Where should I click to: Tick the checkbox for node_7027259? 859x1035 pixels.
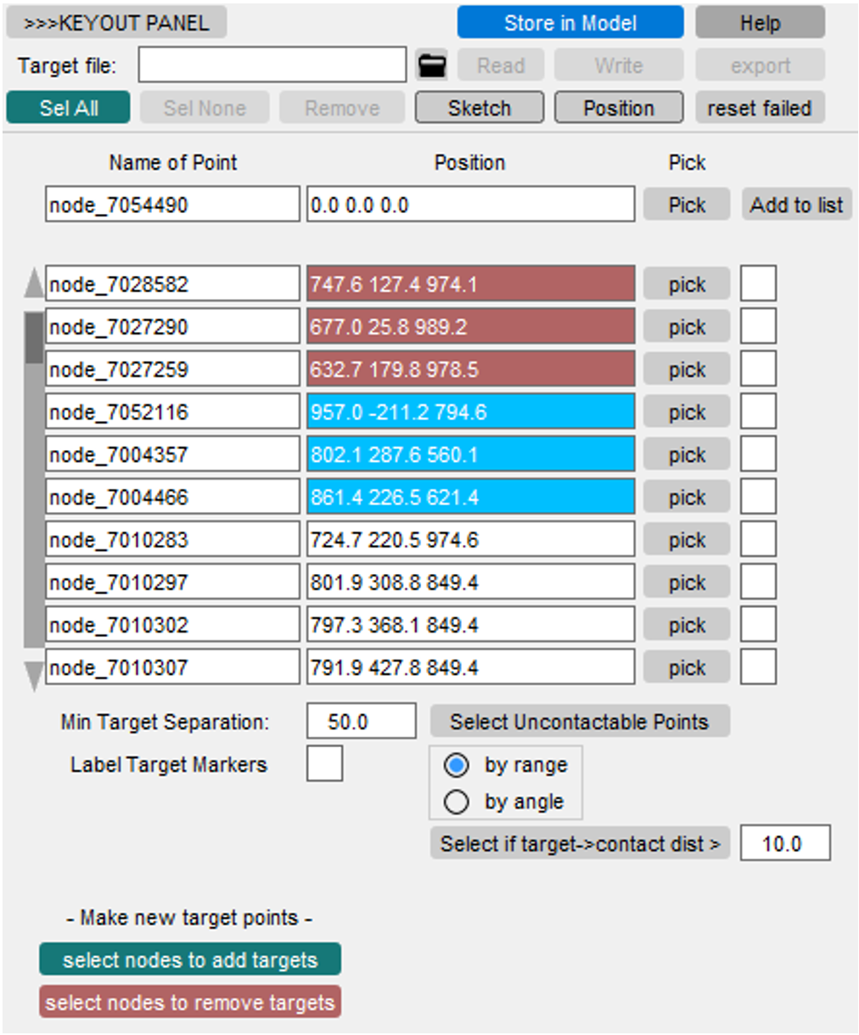758,368
